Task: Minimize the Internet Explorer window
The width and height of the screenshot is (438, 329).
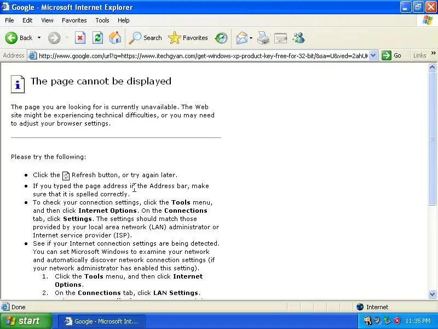Action: point(406,7)
